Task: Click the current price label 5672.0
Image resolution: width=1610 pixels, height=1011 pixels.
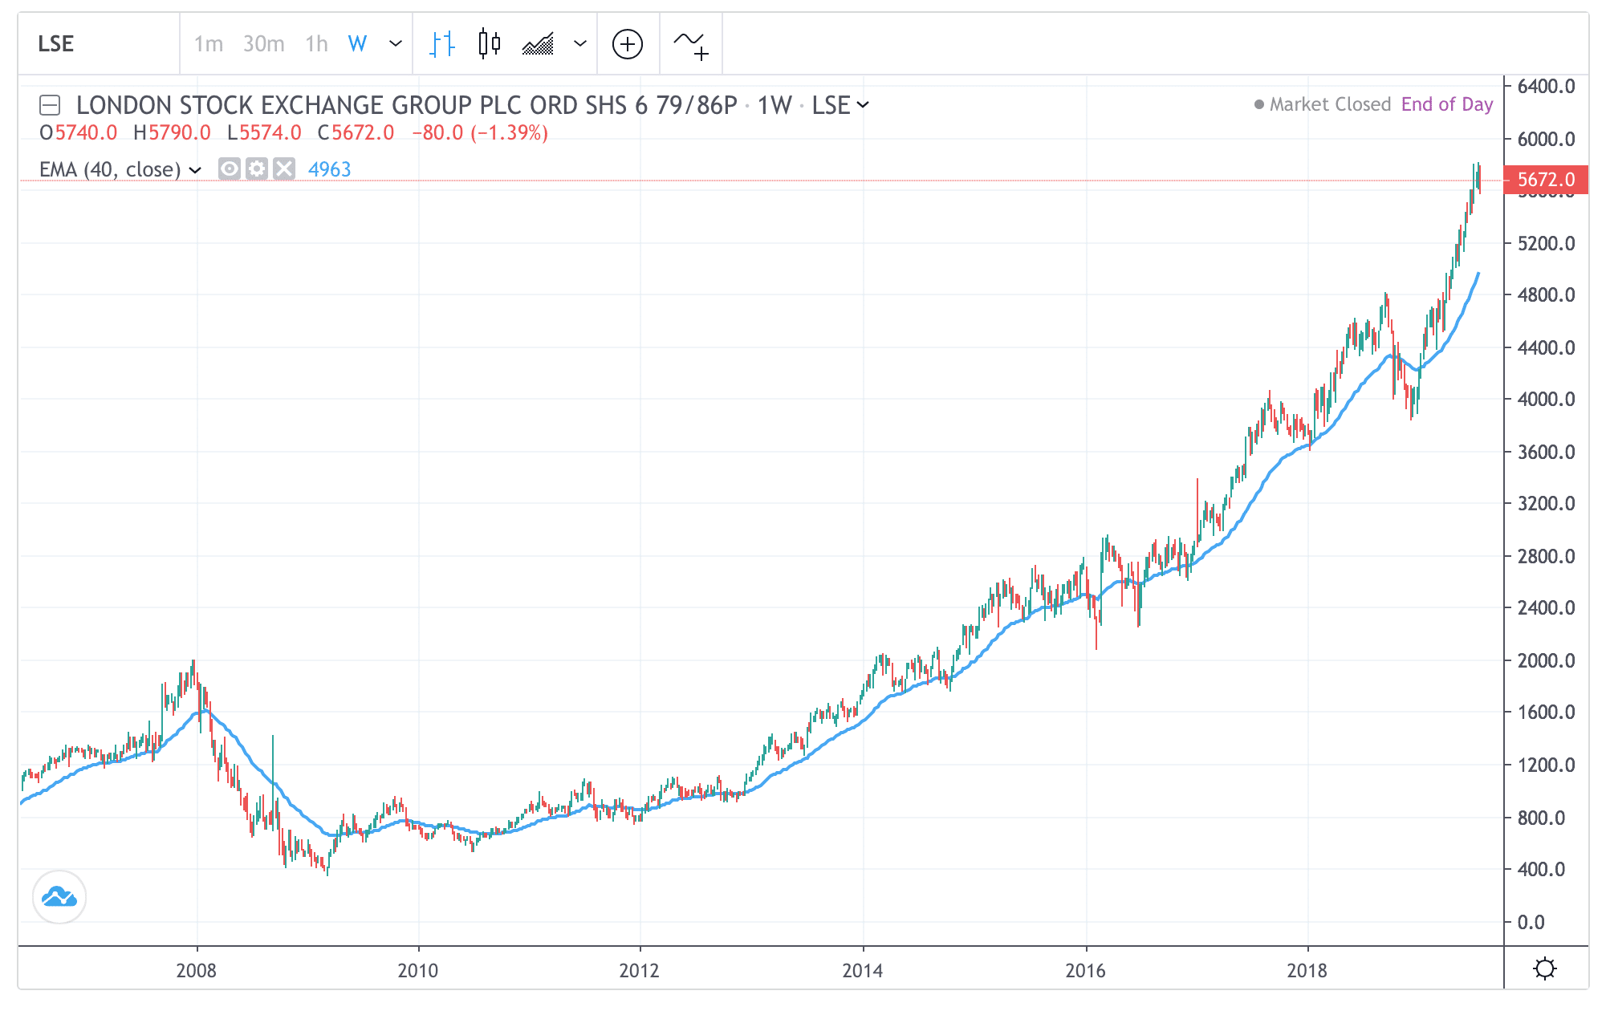Action: click(x=1546, y=180)
